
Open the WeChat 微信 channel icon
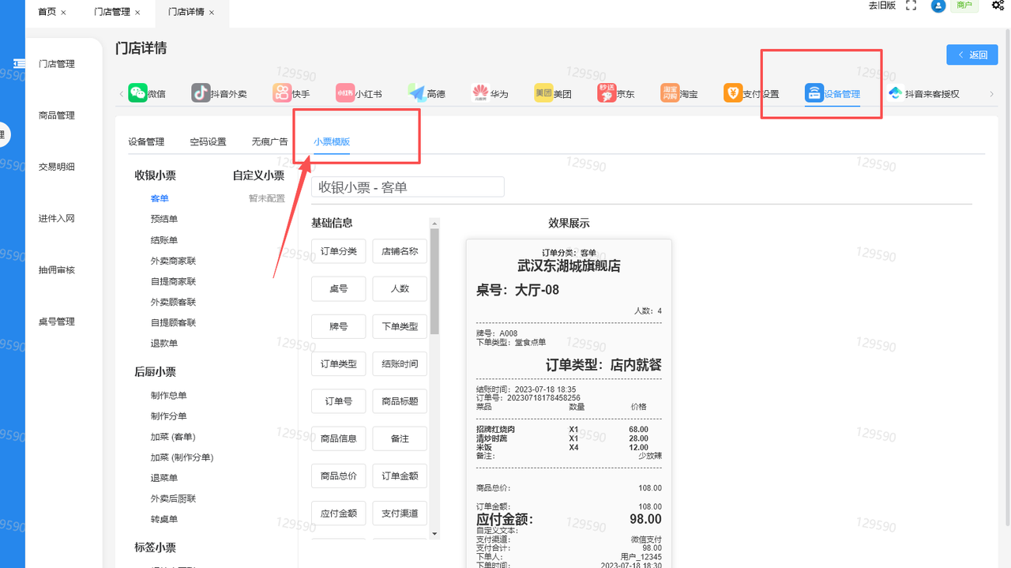pos(138,93)
